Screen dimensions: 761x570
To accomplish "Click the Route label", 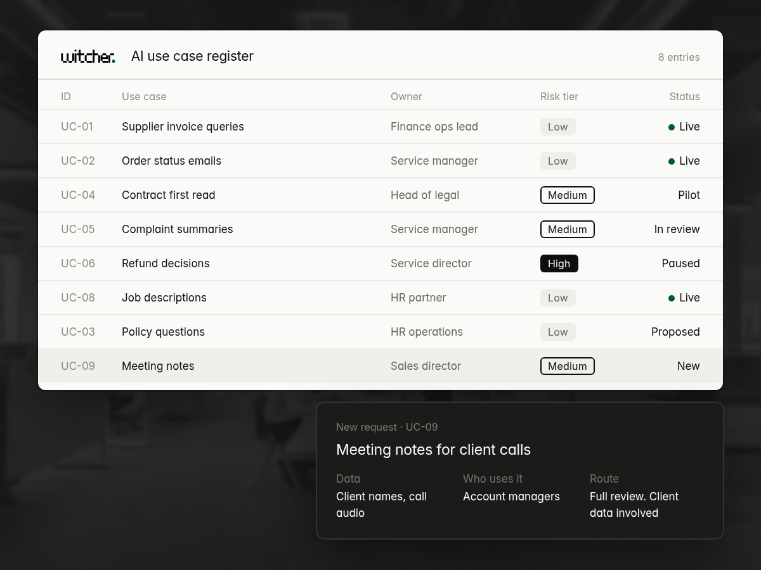I will tap(604, 479).
